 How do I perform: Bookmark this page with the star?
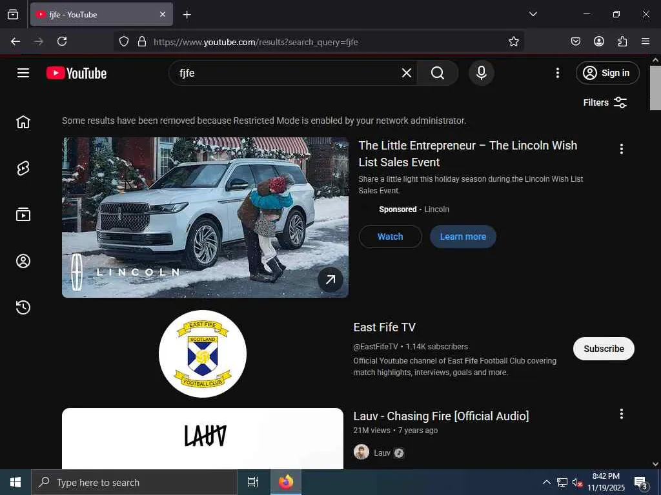point(513,41)
